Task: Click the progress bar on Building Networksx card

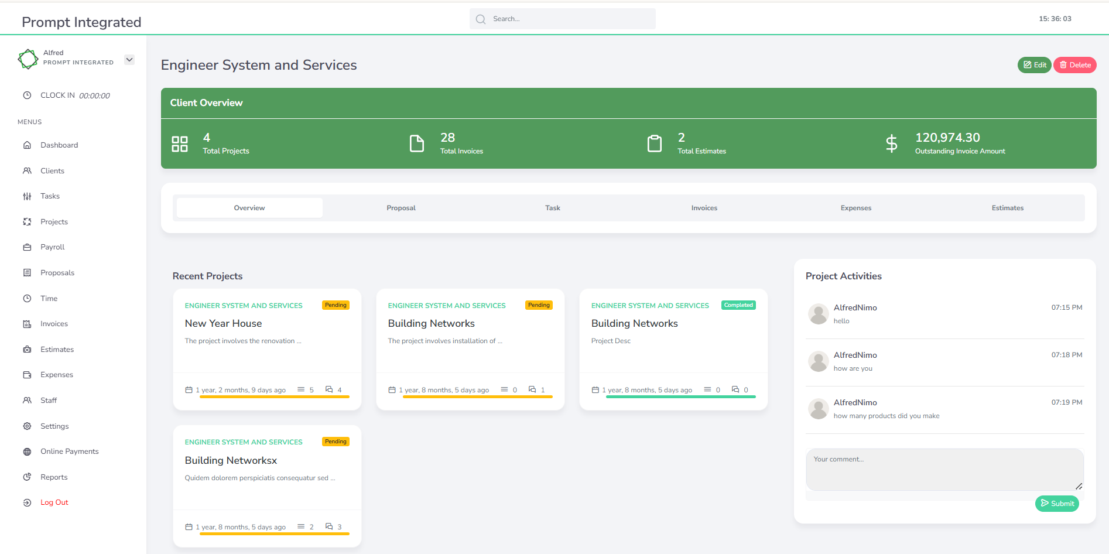Action: pos(274,534)
